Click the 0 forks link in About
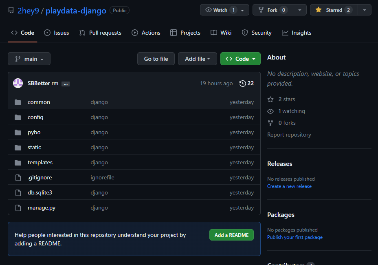Image resolution: width=378 pixels, height=265 pixels. click(287, 123)
